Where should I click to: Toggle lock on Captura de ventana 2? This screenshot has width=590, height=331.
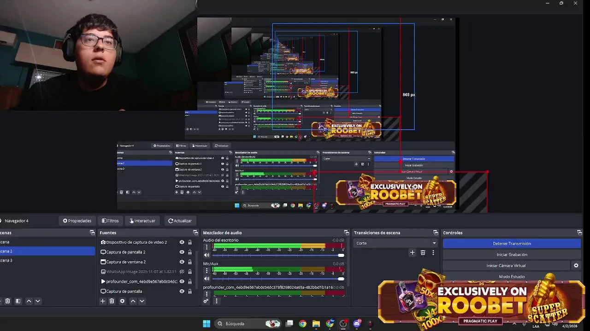coord(189,262)
